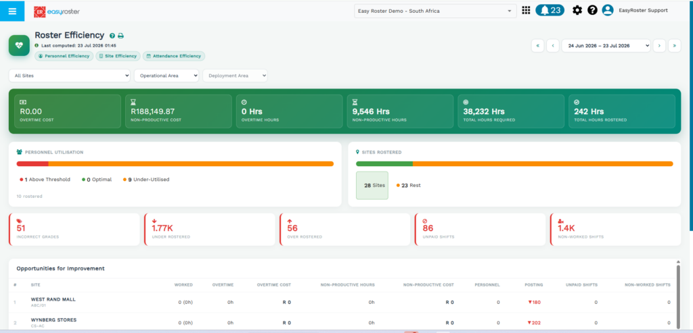The width and height of the screenshot is (693, 333).
Task: Click the Incorrect Grades tag icon
Action: tap(19, 221)
